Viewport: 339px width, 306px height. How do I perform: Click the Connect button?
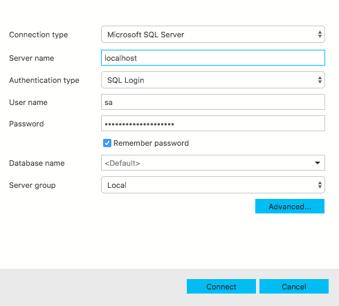[221, 287]
